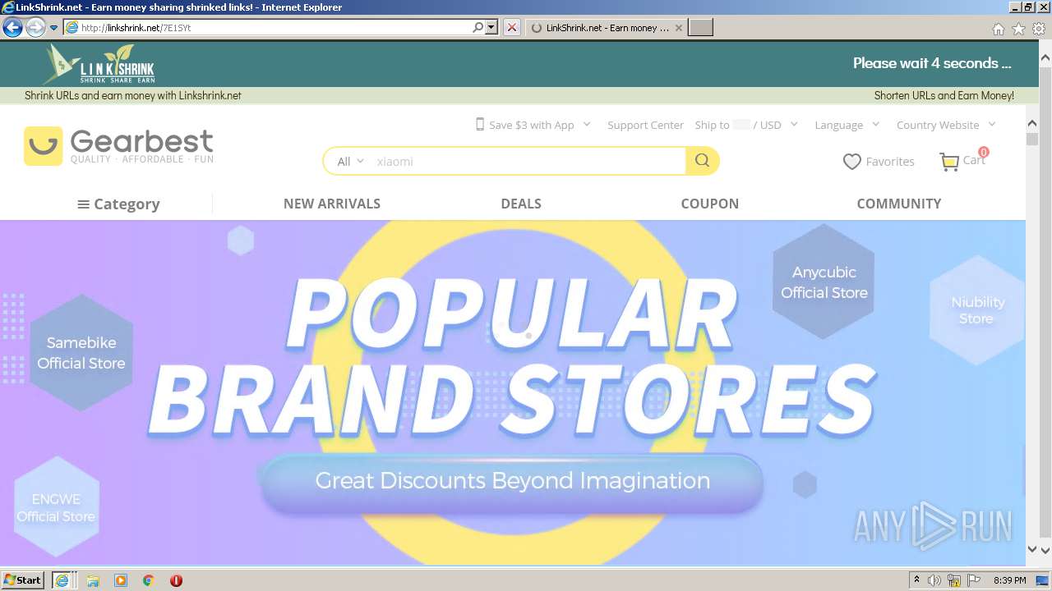Viewport: 1052px width, 591px height.
Task: Go to DEALS menu item
Action: click(521, 204)
